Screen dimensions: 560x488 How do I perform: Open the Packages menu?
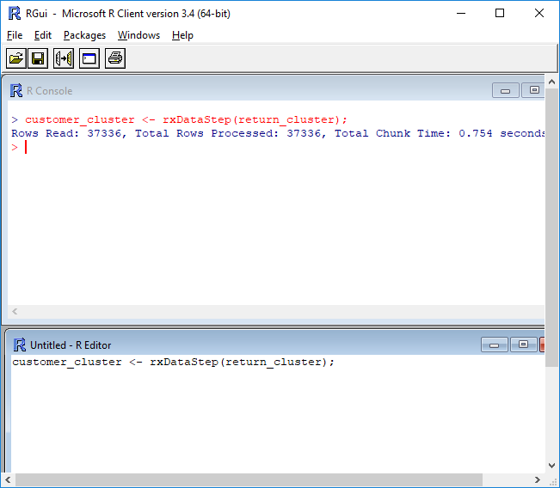pos(84,35)
